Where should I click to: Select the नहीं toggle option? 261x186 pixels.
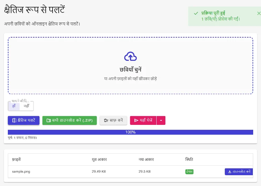[26, 106]
